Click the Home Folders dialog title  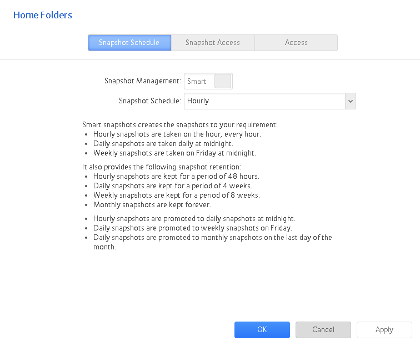(x=43, y=15)
